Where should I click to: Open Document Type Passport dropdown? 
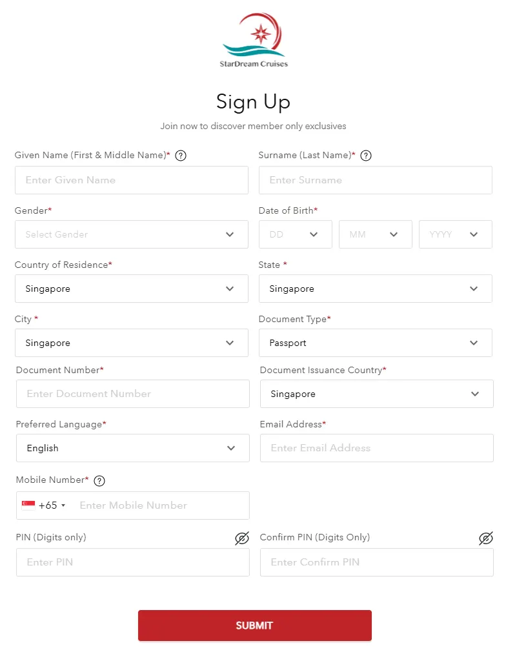[x=376, y=343]
